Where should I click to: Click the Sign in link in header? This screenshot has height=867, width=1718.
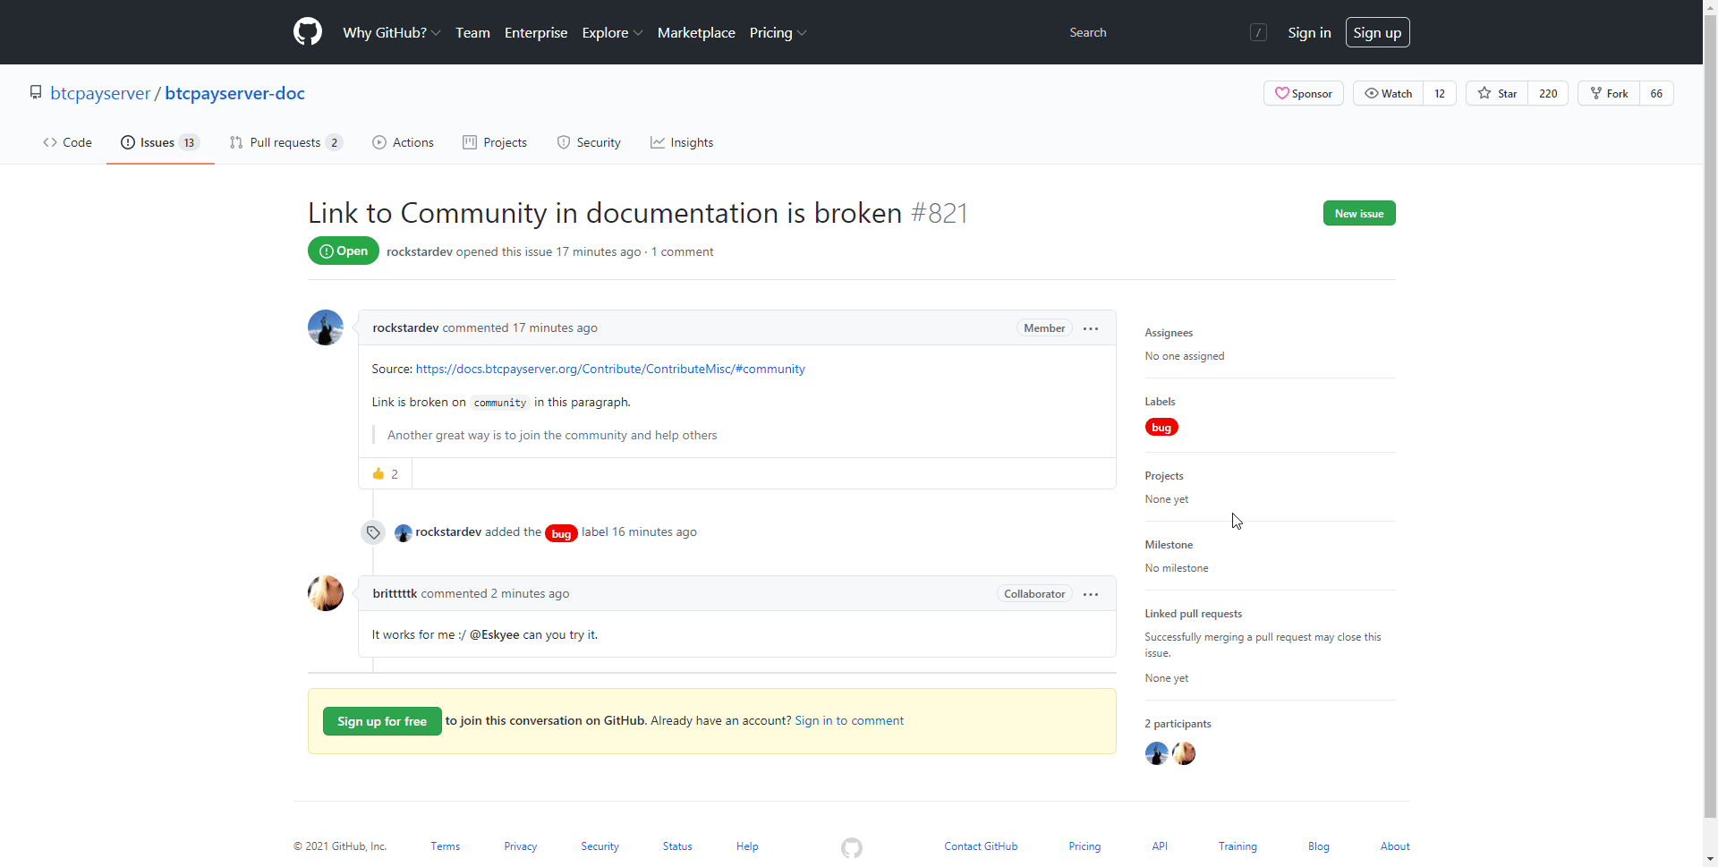1309,32
